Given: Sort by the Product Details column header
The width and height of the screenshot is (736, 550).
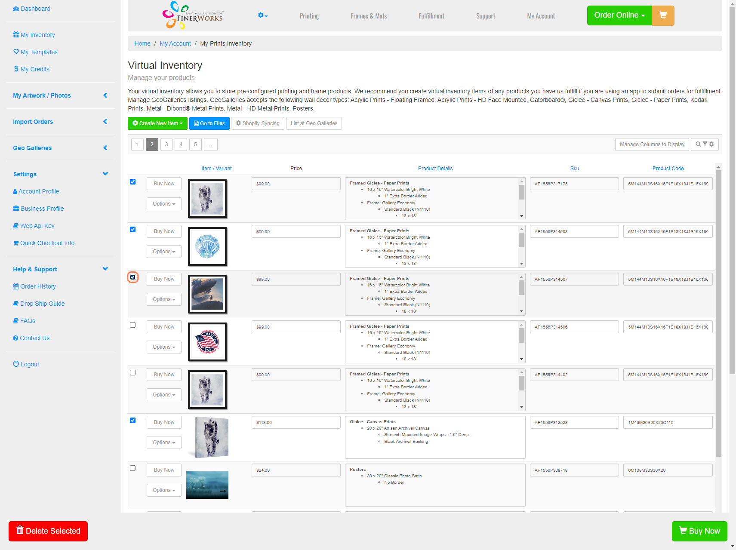Looking at the screenshot, I should [435, 169].
